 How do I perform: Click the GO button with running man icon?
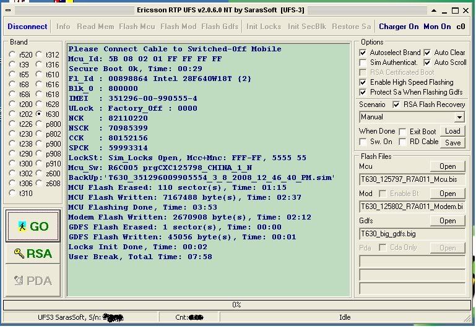pyautogui.click(x=33, y=226)
